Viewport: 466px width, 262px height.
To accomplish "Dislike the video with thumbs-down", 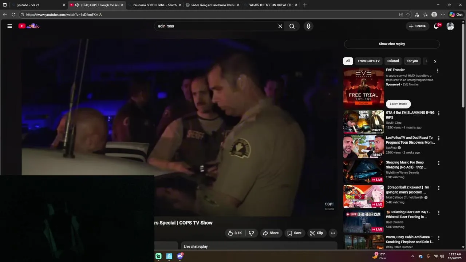I will point(251,233).
